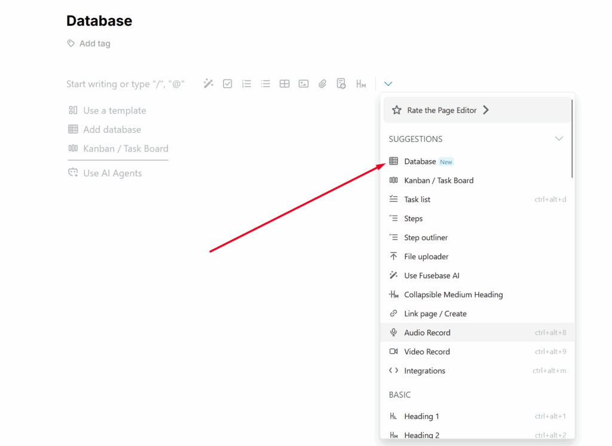Select Database from suggestions menu
Viewport: 612px width, 446px height.
pyautogui.click(x=420, y=161)
